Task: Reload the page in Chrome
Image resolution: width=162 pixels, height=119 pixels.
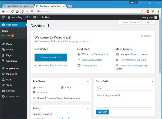Action: point(13,11)
